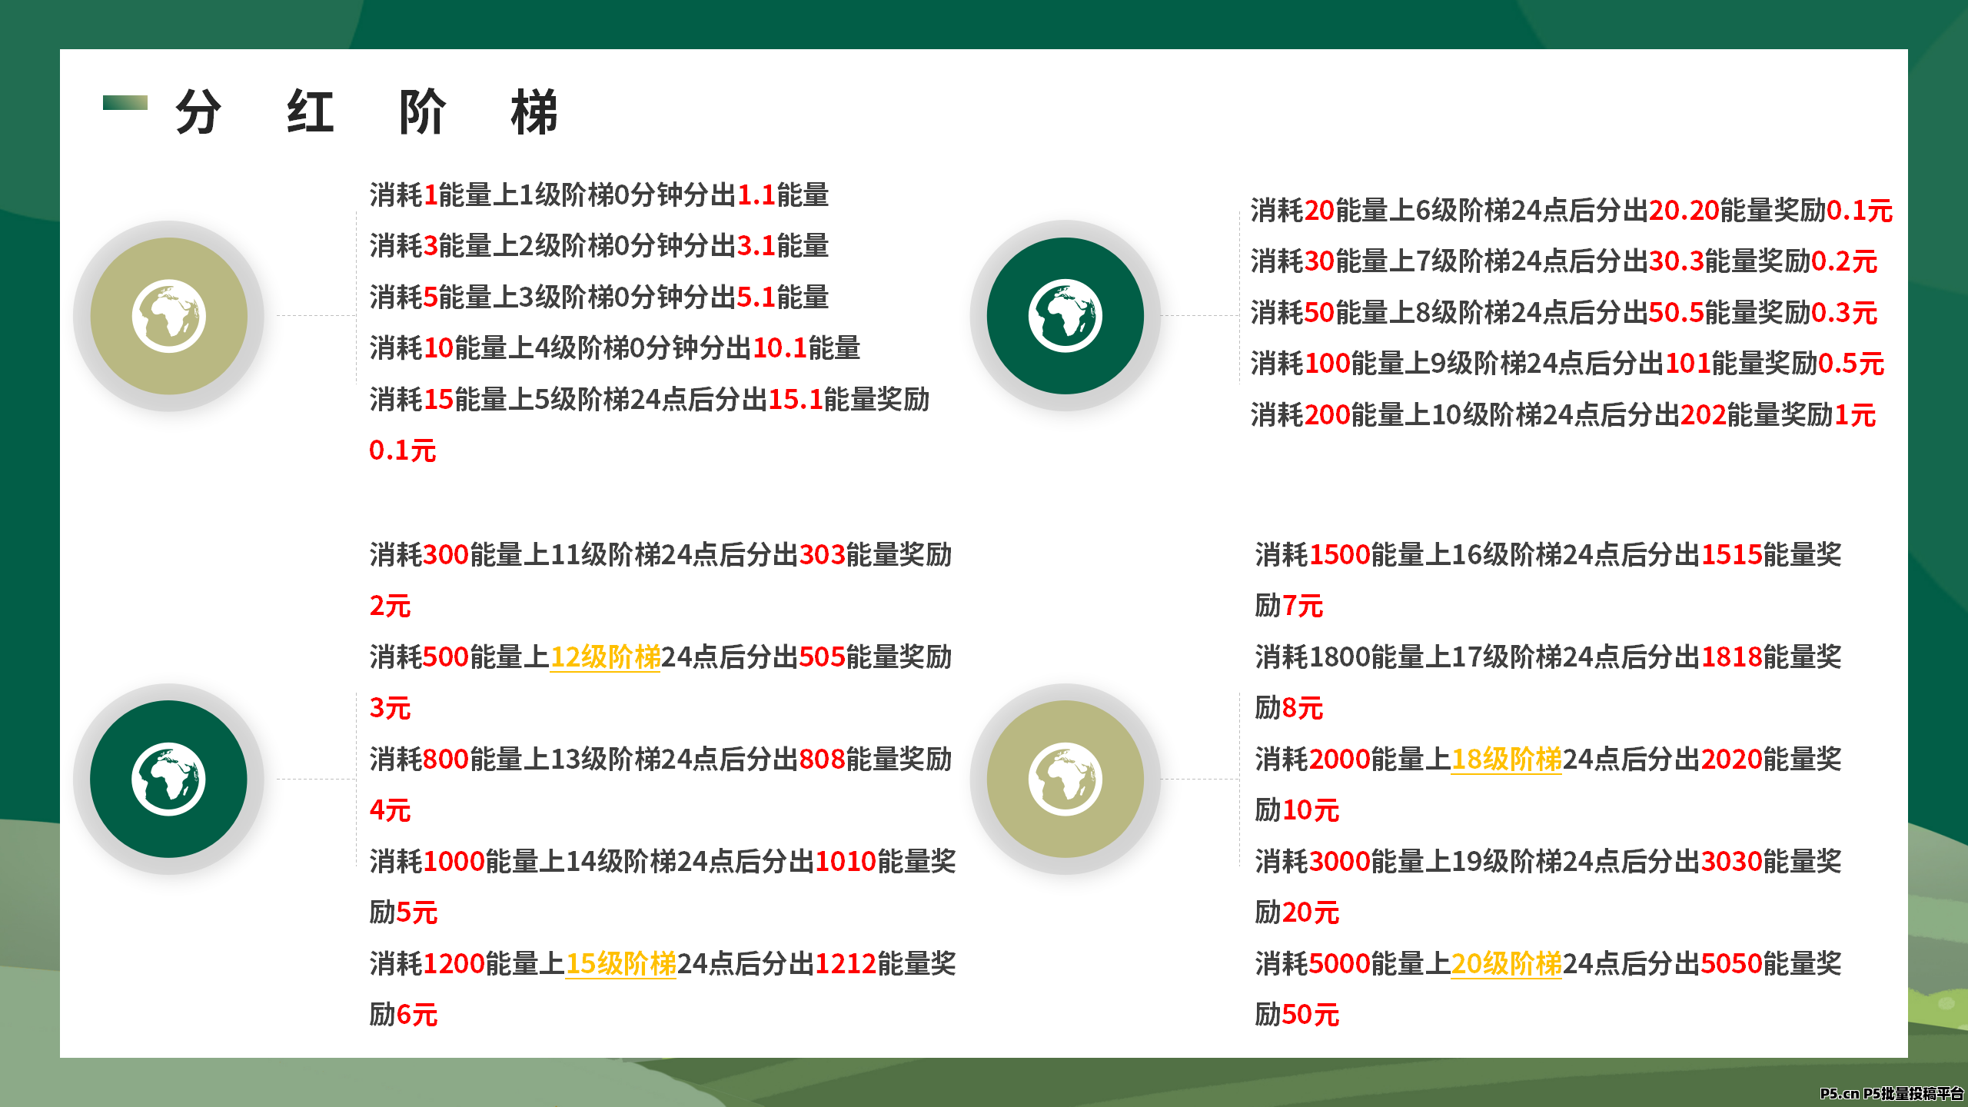The width and height of the screenshot is (1968, 1107).
Task: Select line 消耗1800能量上17级阶梯 with 1818能量
Action: coord(1547,657)
